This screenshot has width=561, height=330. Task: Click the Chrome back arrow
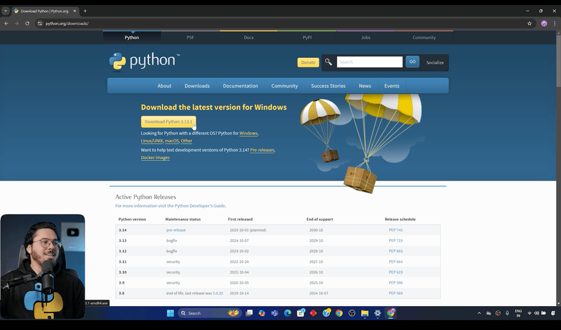click(6, 23)
